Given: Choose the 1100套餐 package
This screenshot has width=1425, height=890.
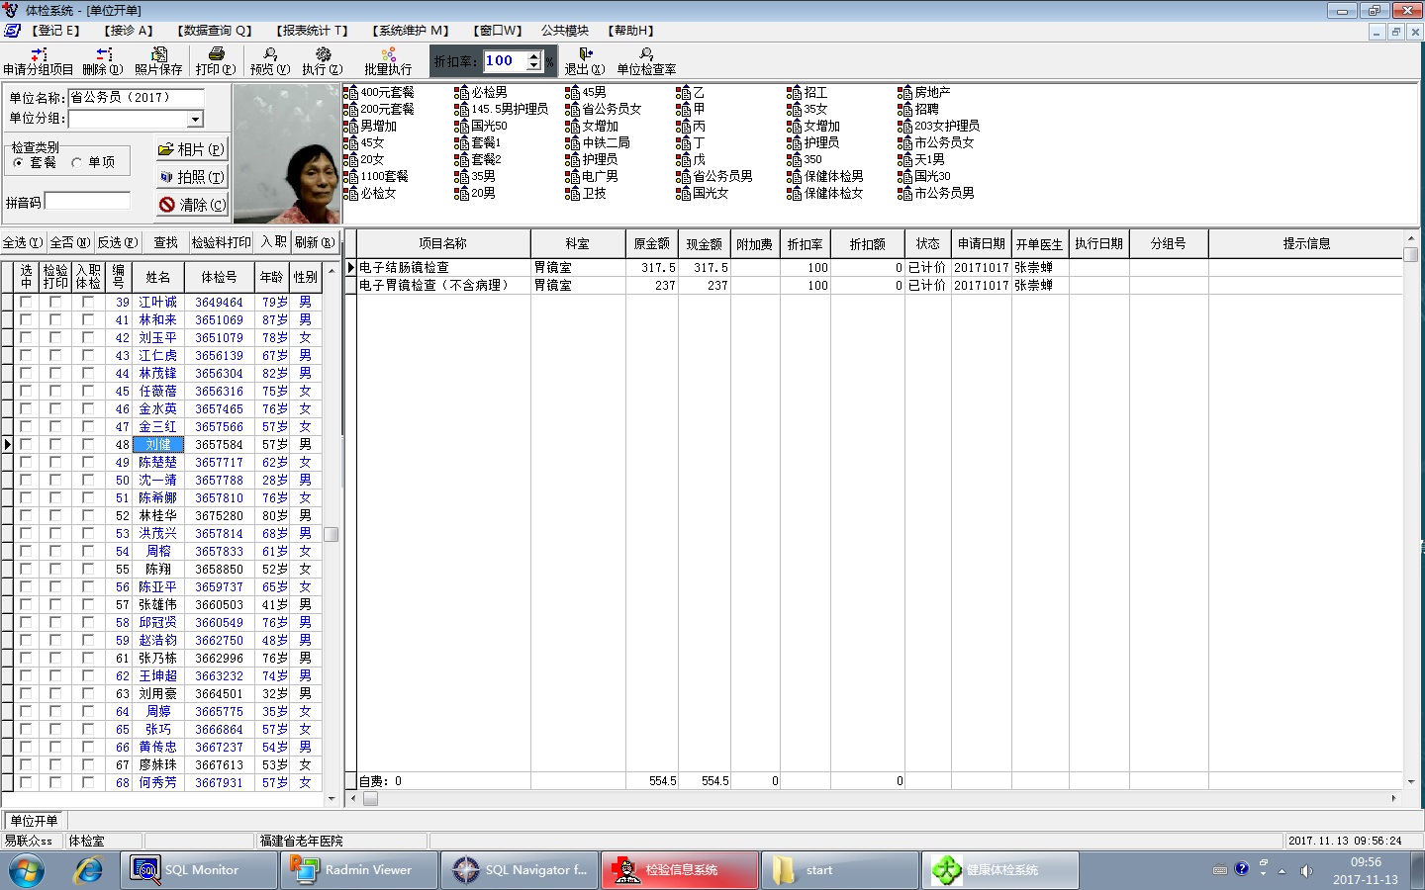Looking at the screenshot, I should coord(376,177).
